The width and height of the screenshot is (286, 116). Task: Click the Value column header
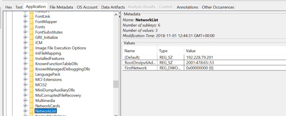[235, 51]
